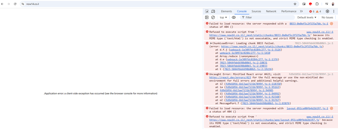Click the AI assistance icon beside layout error

point(332,108)
